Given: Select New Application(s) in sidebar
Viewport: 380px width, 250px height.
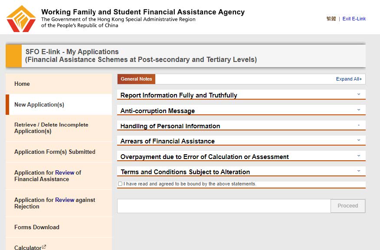Looking at the screenshot, I should (39, 105).
